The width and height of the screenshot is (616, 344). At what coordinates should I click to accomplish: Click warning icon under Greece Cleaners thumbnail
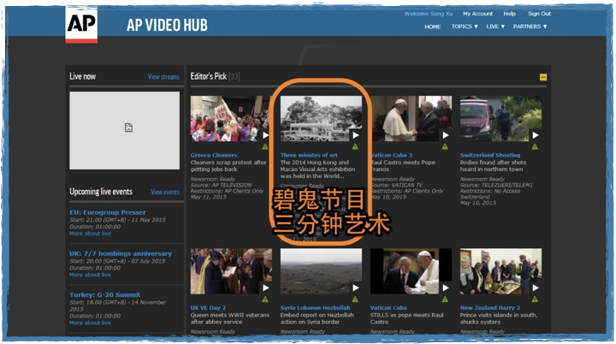click(x=265, y=146)
